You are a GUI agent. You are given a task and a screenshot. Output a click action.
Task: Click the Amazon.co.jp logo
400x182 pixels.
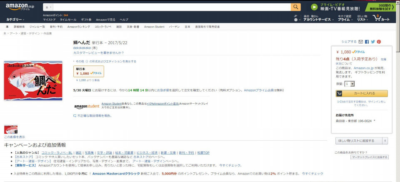[20, 7]
